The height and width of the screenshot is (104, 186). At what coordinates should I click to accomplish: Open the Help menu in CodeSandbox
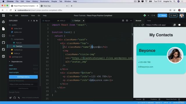point(44,15)
